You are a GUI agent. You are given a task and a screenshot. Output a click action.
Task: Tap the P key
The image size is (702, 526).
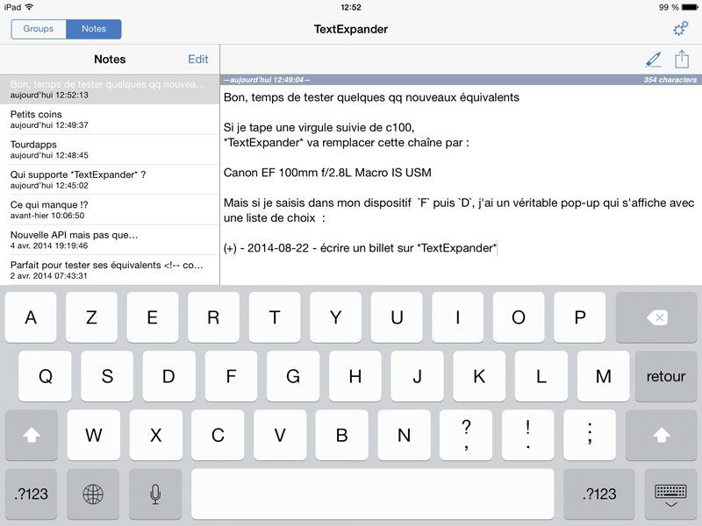coord(580,317)
